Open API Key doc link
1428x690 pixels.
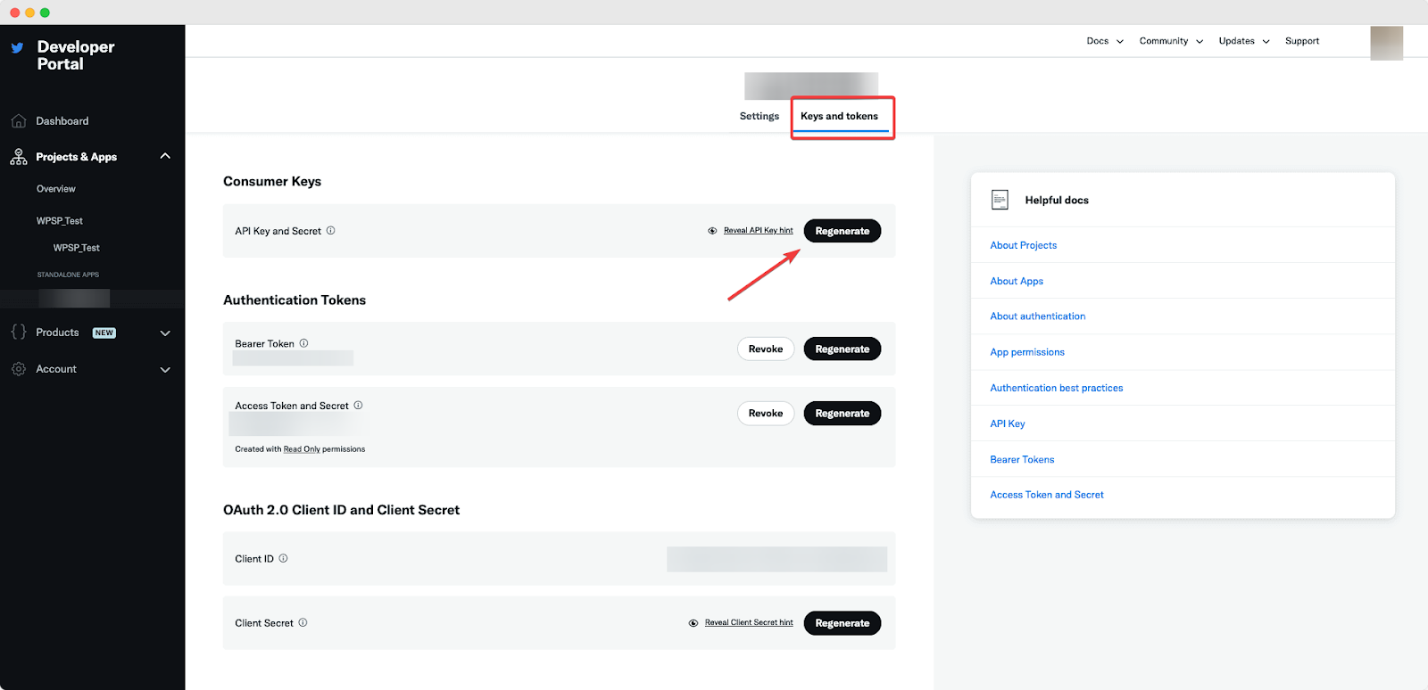coord(1008,423)
